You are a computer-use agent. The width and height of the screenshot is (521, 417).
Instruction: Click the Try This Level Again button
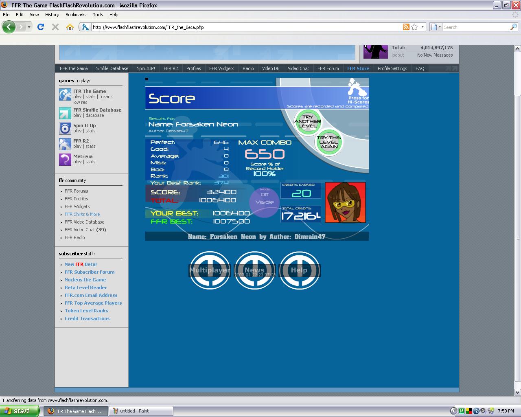tap(329, 142)
